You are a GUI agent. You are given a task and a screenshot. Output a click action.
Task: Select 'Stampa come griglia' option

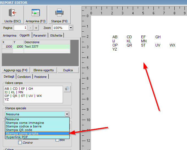click(22, 133)
